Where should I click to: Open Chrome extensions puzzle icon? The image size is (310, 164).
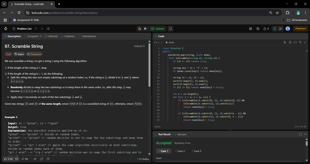tap(288, 13)
